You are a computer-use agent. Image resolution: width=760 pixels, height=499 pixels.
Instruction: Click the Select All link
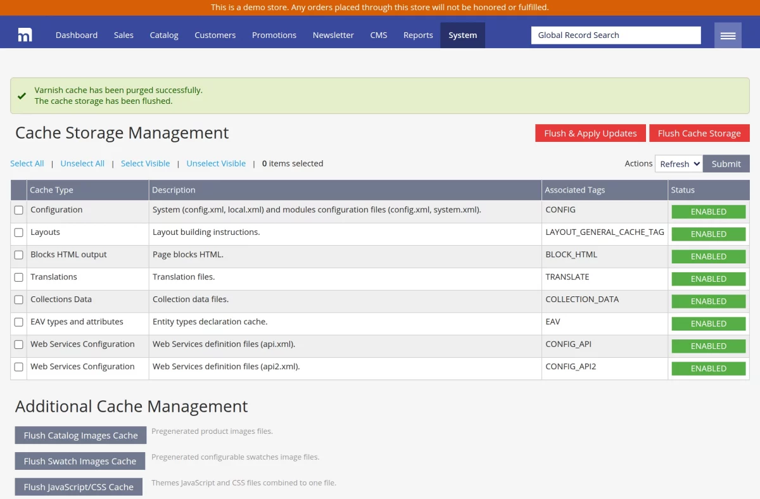[x=27, y=163]
